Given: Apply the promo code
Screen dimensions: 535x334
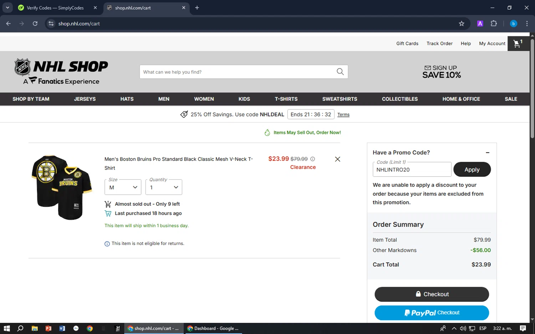Looking at the screenshot, I should (x=472, y=169).
